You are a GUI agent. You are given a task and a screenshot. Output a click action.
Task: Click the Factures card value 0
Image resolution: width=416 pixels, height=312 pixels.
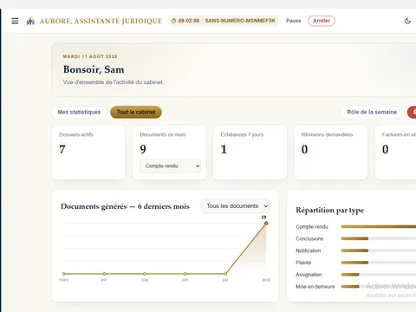pyautogui.click(x=385, y=149)
